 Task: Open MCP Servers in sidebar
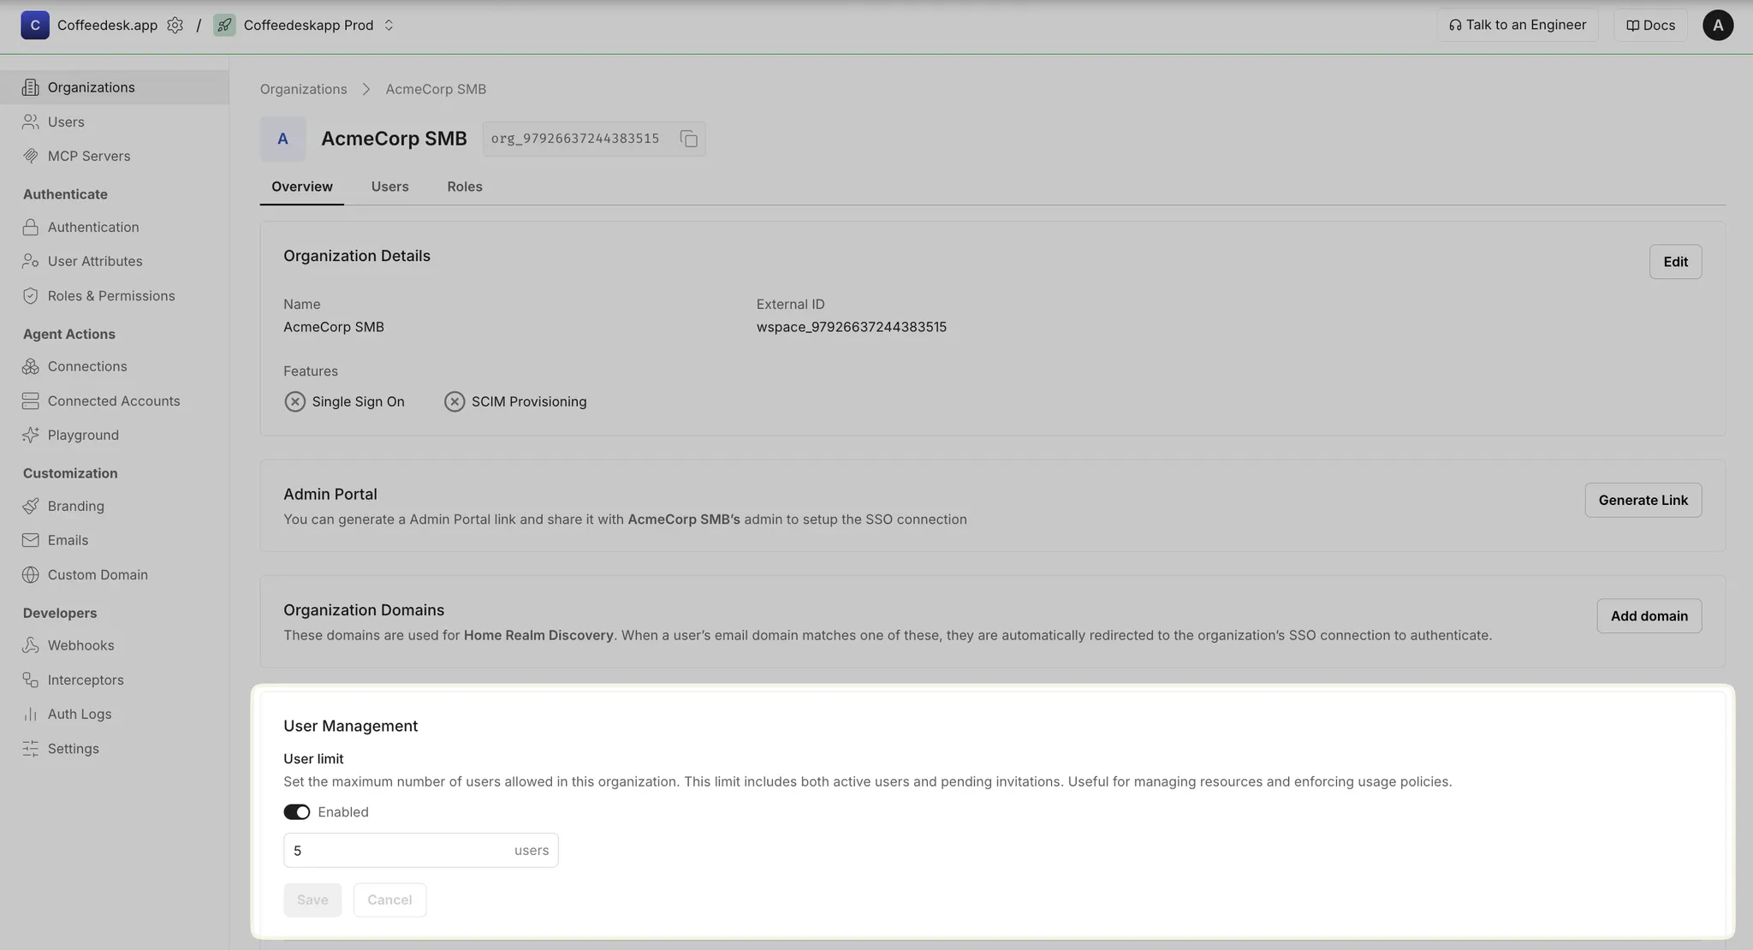point(88,156)
